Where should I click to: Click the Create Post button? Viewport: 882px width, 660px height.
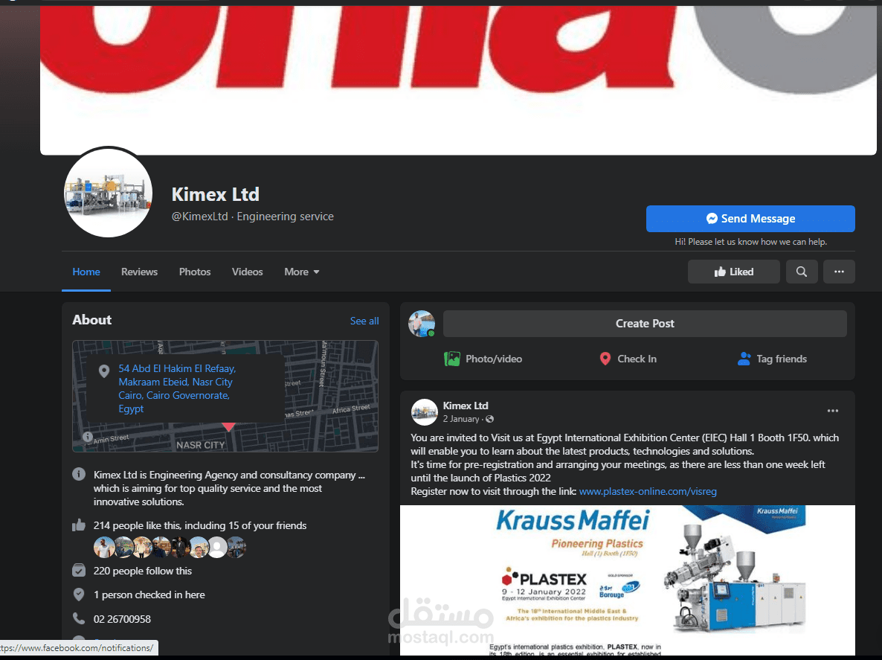point(645,324)
